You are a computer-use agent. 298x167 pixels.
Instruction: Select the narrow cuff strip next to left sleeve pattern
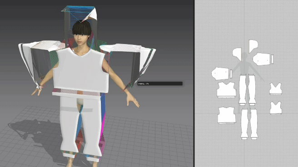[231, 74]
